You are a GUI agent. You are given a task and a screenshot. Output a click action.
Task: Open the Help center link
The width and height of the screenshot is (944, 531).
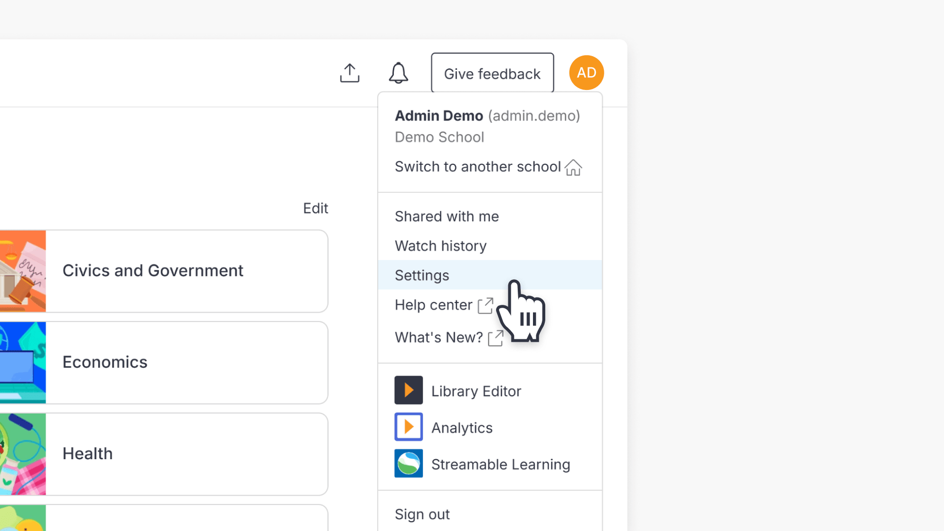click(x=433, y=305)
